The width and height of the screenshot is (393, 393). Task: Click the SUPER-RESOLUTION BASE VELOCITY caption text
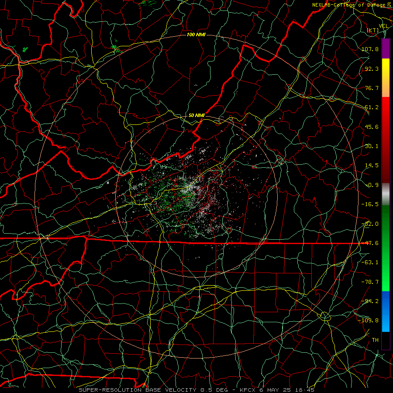tap(138, 390)
